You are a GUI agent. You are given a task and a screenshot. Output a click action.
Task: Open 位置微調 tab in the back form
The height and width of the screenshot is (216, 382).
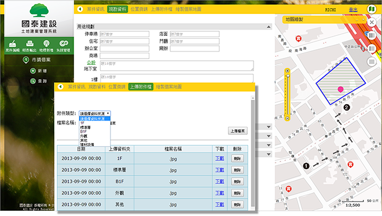point(139,9)
